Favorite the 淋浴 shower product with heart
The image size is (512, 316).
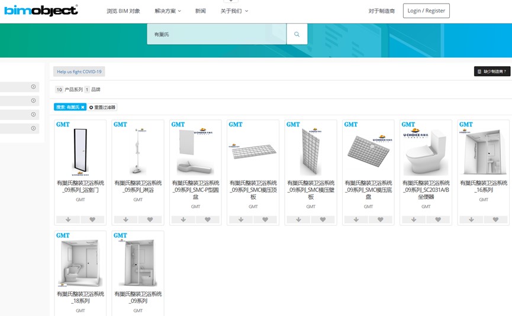150,220
